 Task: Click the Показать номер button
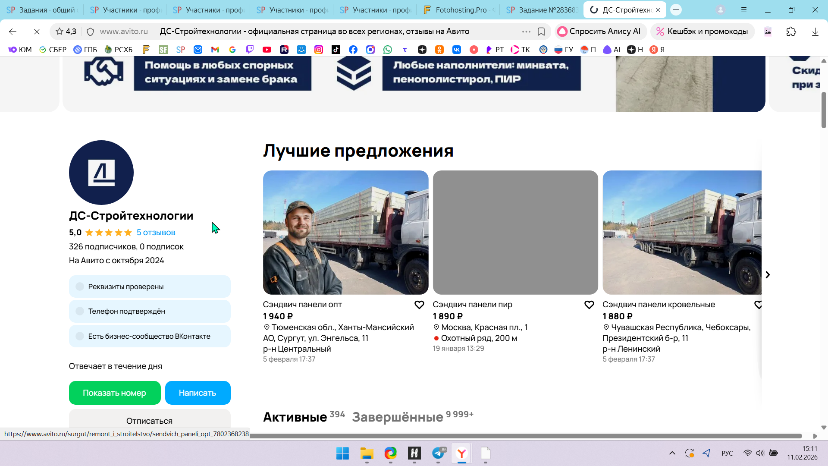(114, 393)
